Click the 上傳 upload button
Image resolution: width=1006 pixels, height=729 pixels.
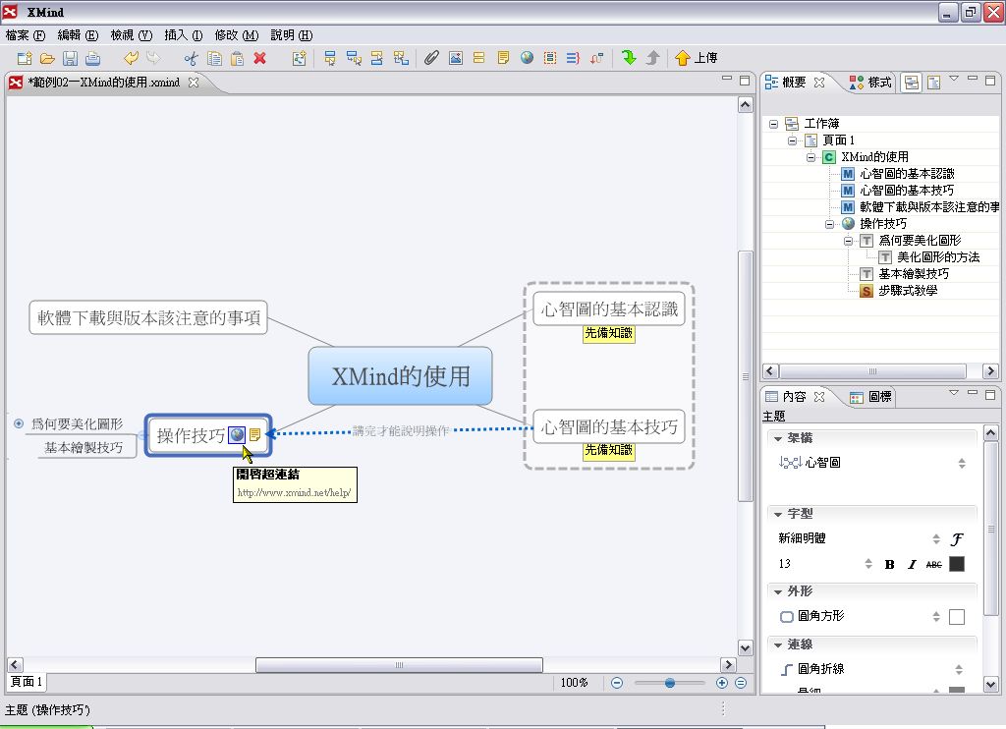(696, 58)
